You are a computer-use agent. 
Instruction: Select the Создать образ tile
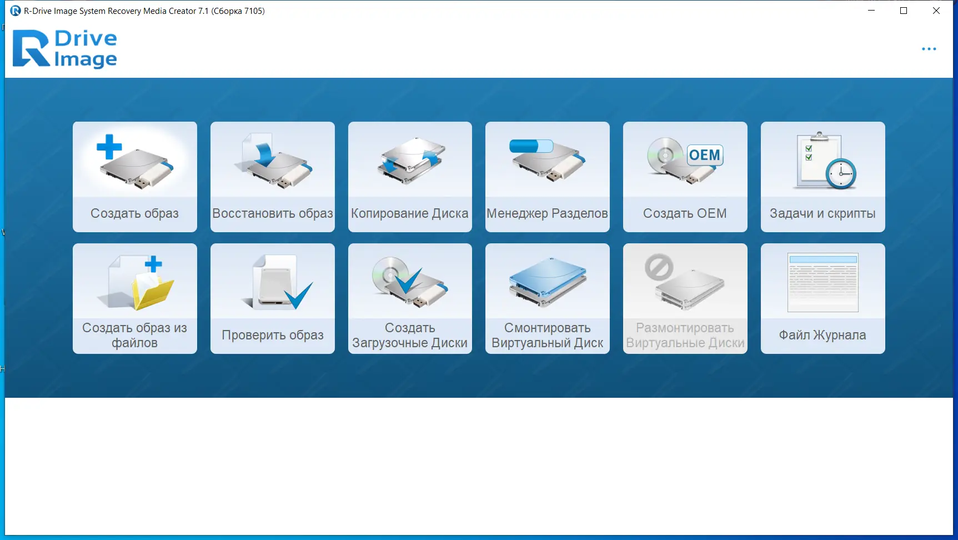[x=134, y=177]
